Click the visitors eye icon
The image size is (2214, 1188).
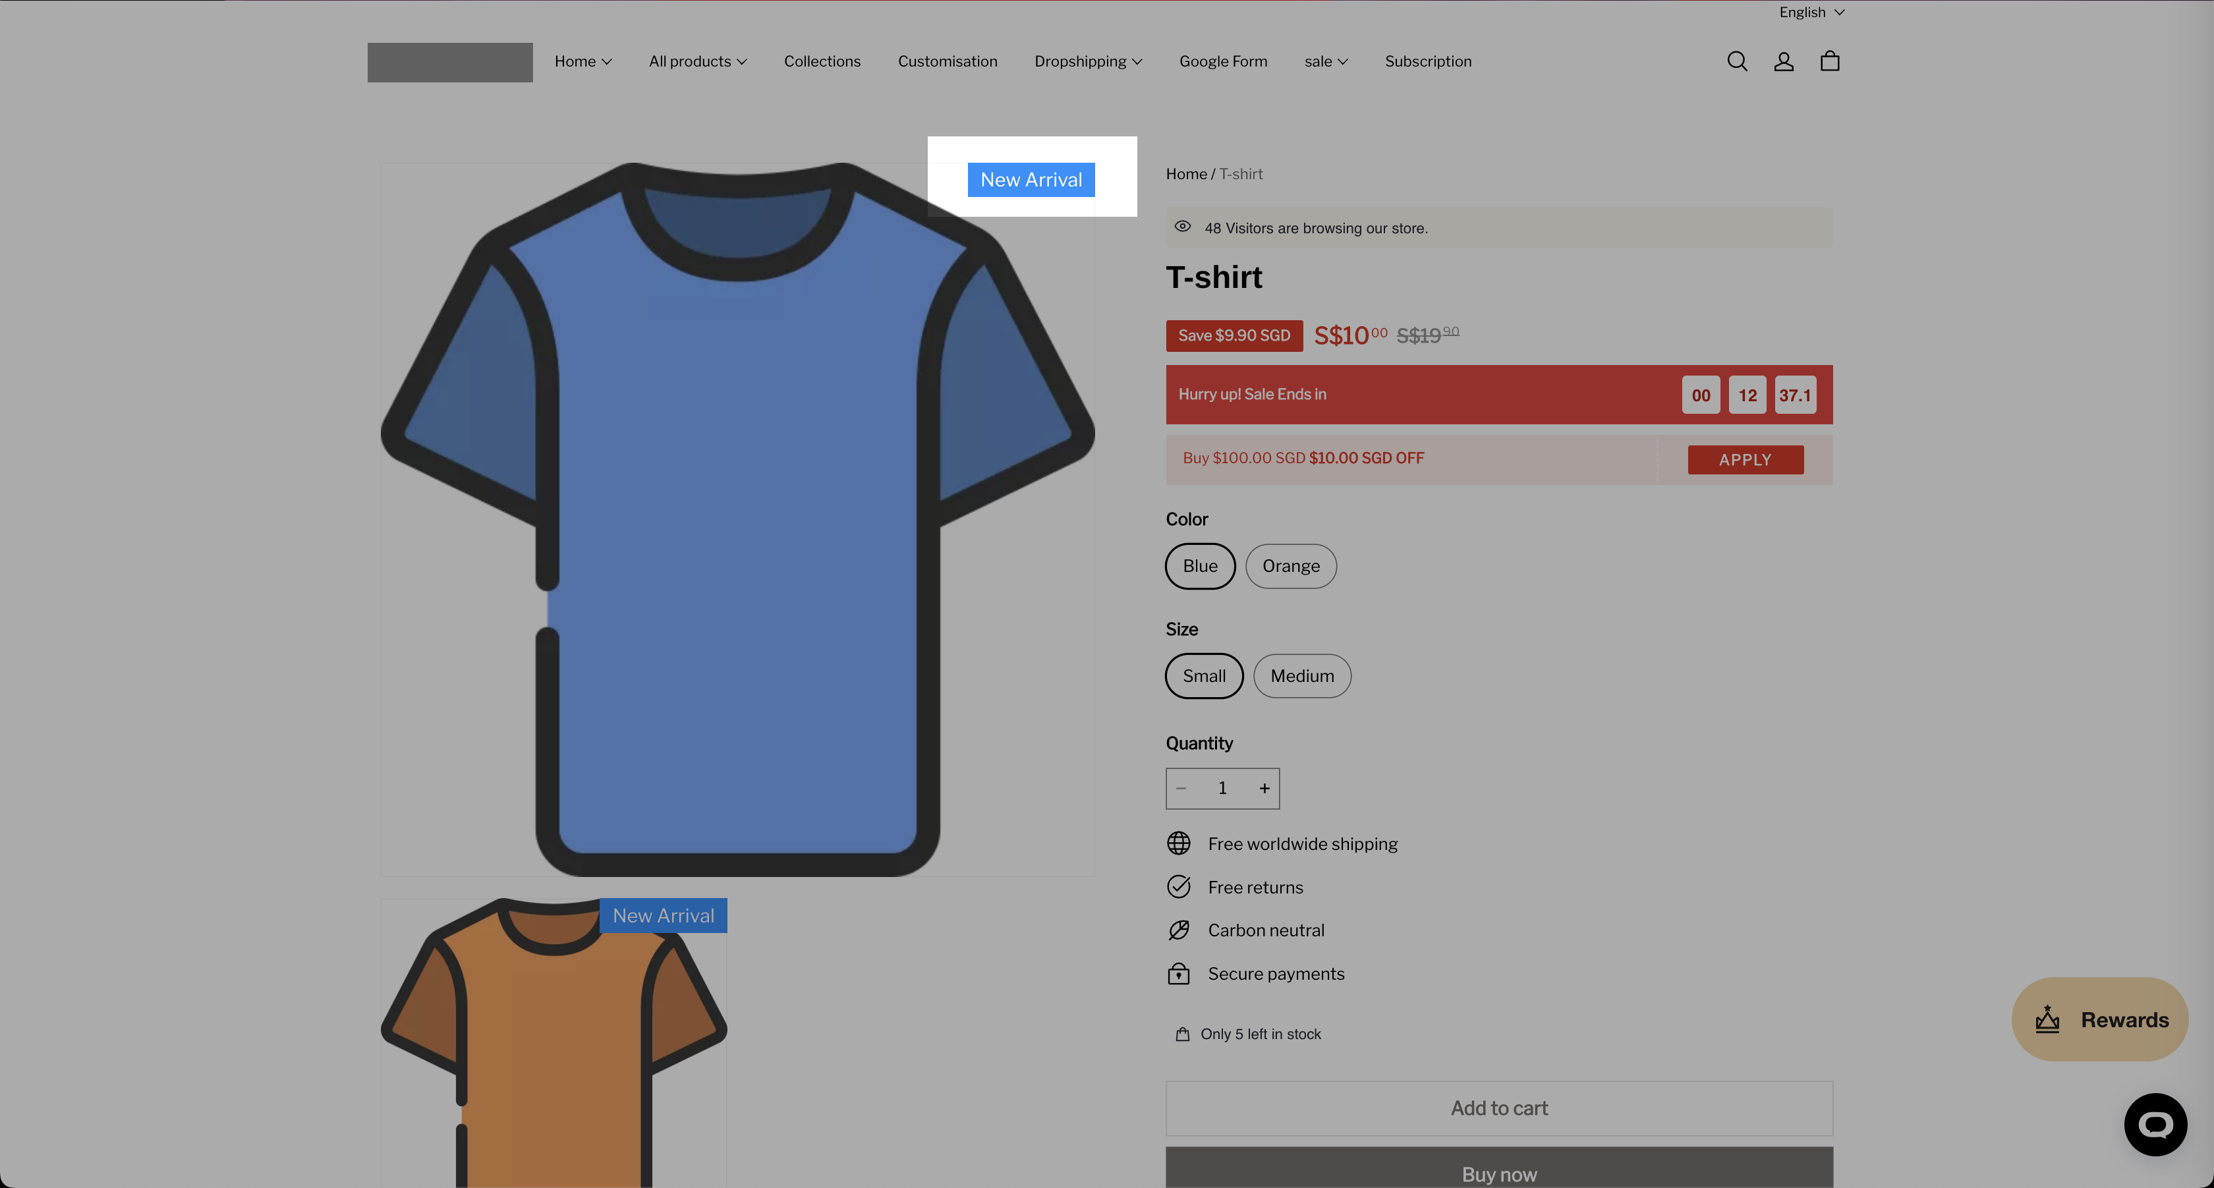click(1183, 227)
